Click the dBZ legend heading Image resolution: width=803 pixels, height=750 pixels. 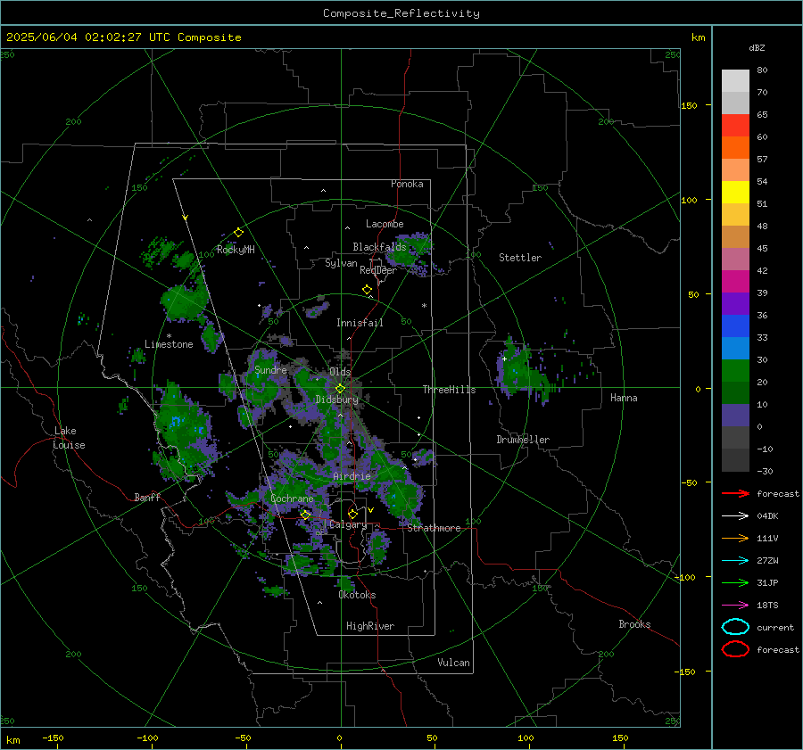757,47
